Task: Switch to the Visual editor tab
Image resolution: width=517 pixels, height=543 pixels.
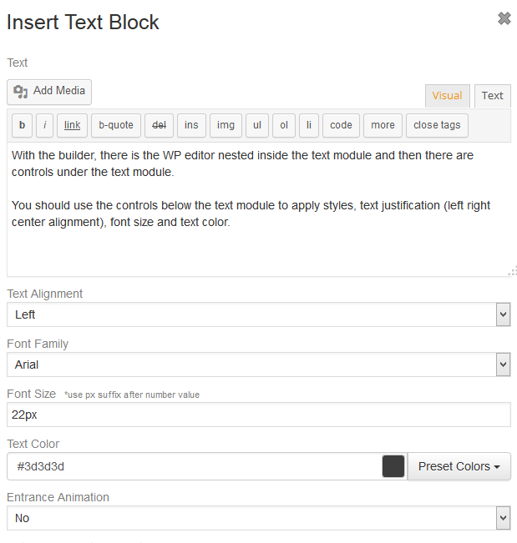Action: (x=448, y=96)
